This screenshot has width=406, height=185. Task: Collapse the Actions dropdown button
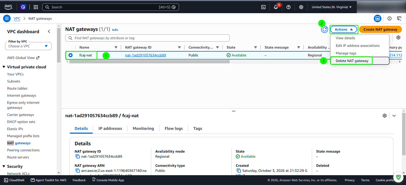coord(344,29)
